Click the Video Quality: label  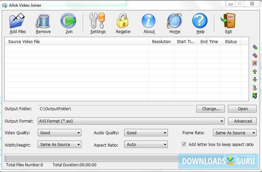coord(17,133)
